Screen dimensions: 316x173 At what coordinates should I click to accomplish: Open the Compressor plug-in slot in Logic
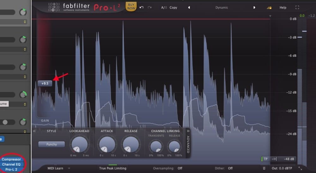11,159
